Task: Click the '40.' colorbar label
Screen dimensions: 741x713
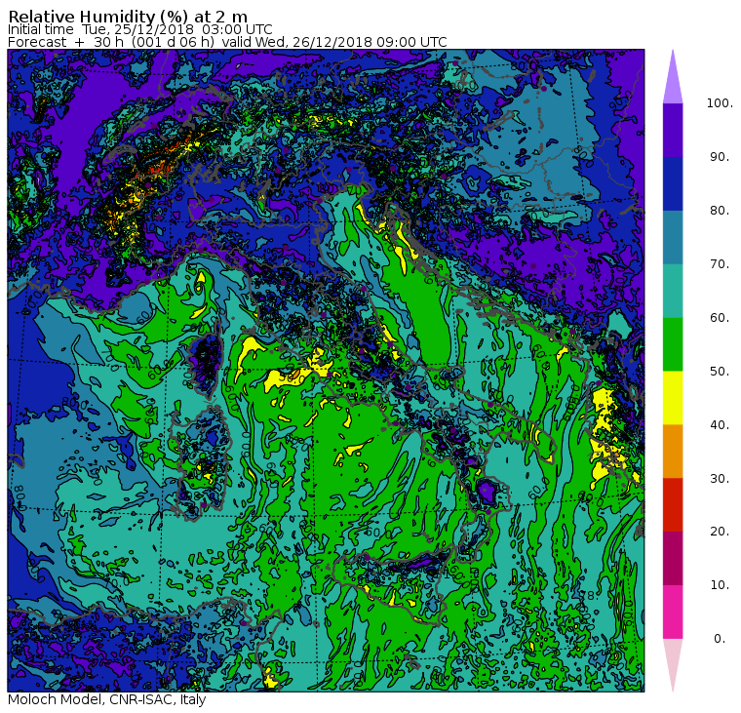Action: (720, 424)
